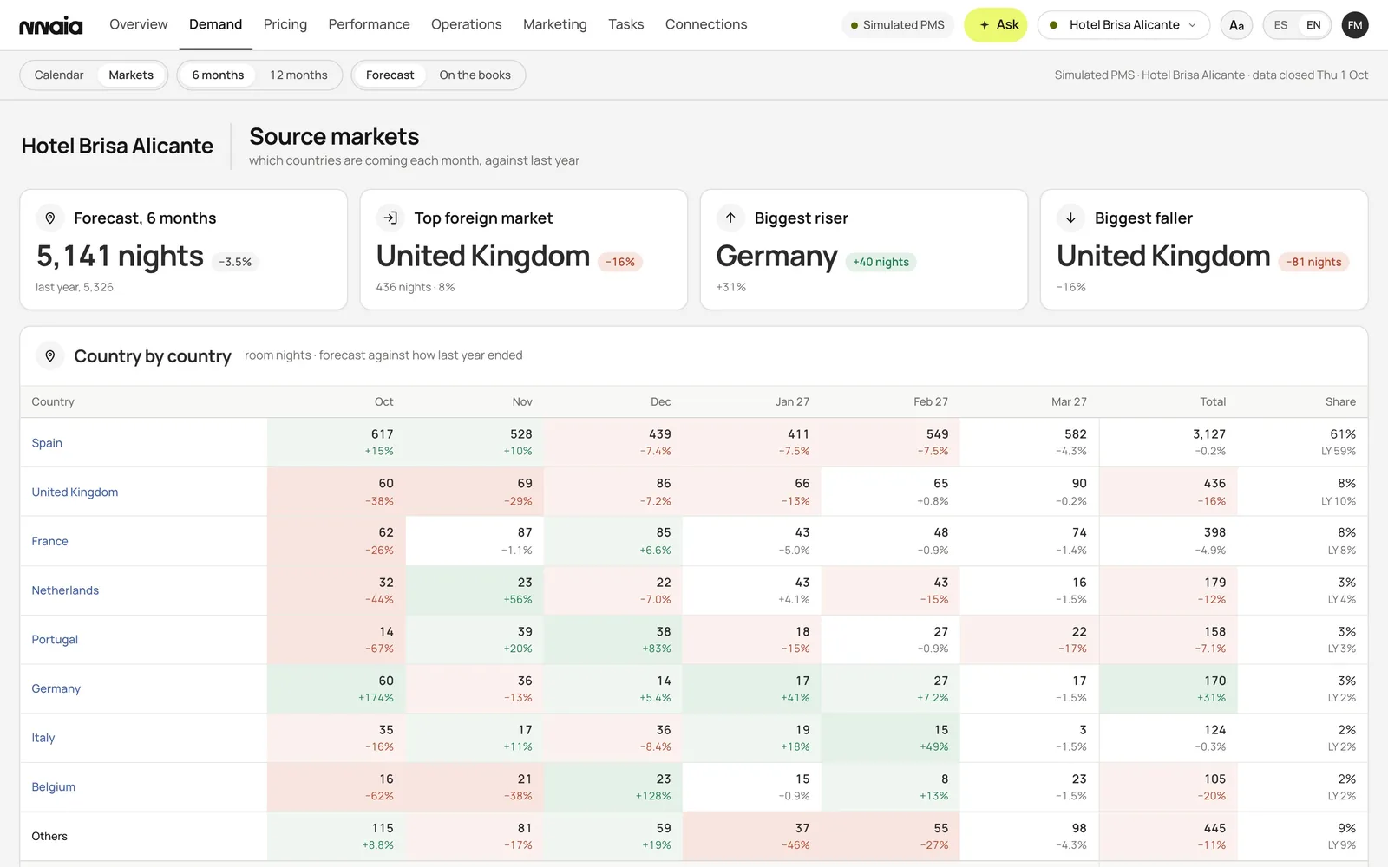Click the Total column header
Screen dimensions: 1388x867
[1213, 402]
